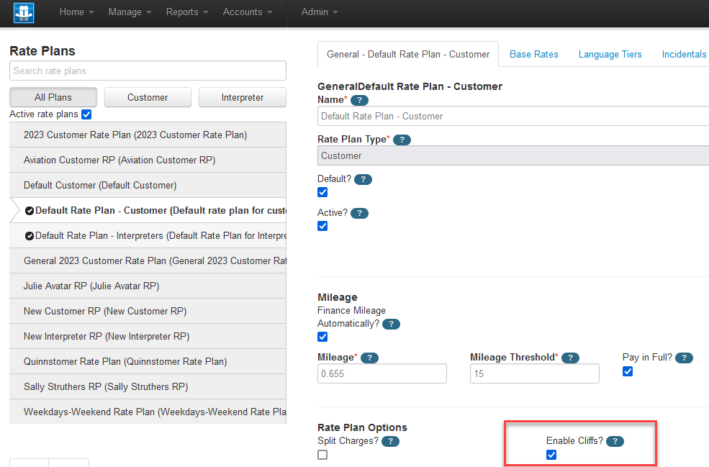Open help icon beside Rate Plan Type

coord(402,140)
